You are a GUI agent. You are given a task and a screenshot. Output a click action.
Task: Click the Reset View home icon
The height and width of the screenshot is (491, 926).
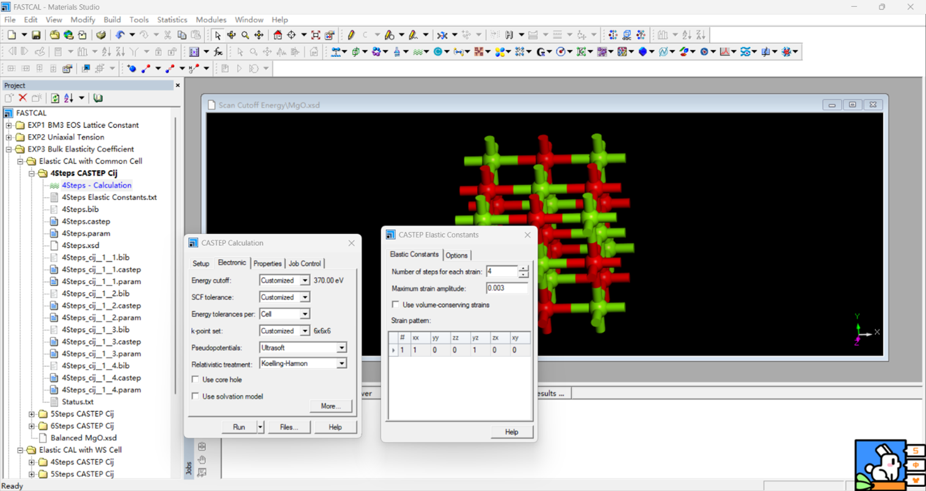[278, 35]
